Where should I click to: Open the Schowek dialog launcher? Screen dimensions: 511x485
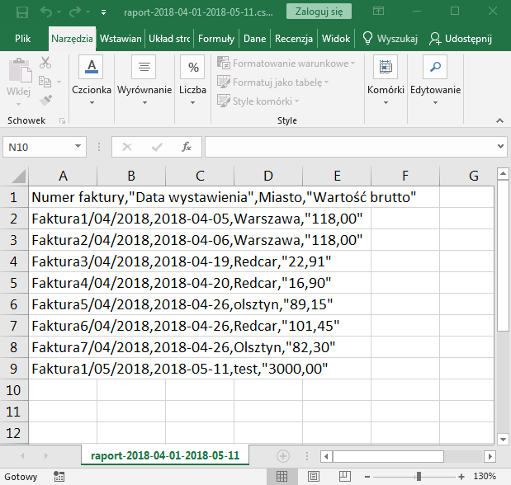[x=62, y=121]
